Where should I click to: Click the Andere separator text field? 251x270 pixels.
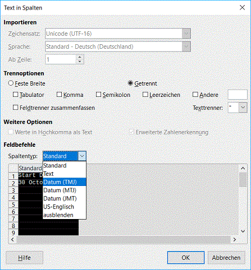click(x=238, y=95)
